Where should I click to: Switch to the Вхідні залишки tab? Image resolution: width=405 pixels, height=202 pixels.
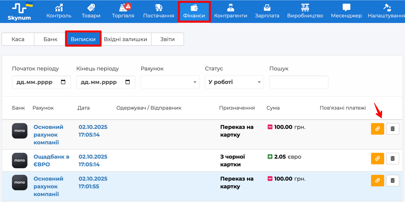pos(126,39)
